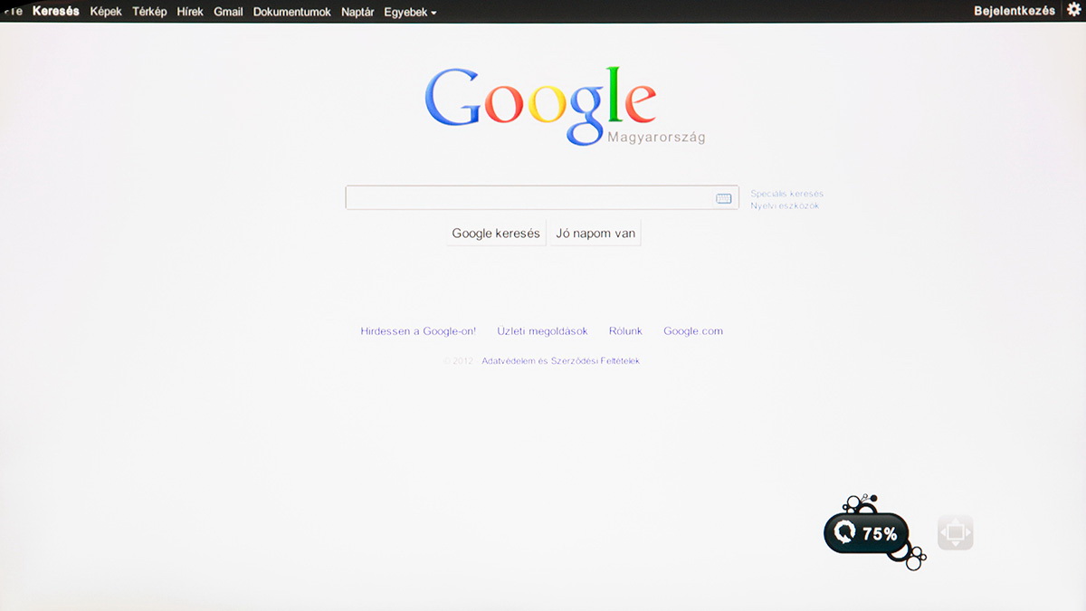Open Térkép in the top bar
Image resolution: width=1086 pixels, height=611 pixels.
(x=149, y=12)
